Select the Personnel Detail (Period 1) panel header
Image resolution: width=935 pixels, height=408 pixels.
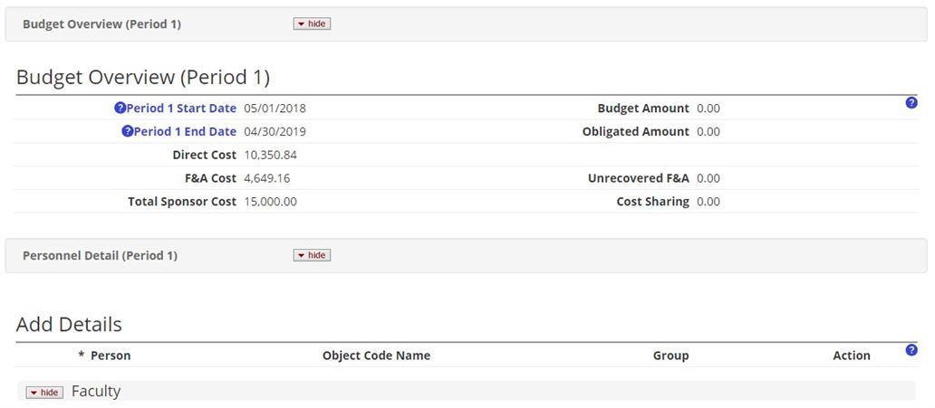pyautogui.click(x=100, y=256)
